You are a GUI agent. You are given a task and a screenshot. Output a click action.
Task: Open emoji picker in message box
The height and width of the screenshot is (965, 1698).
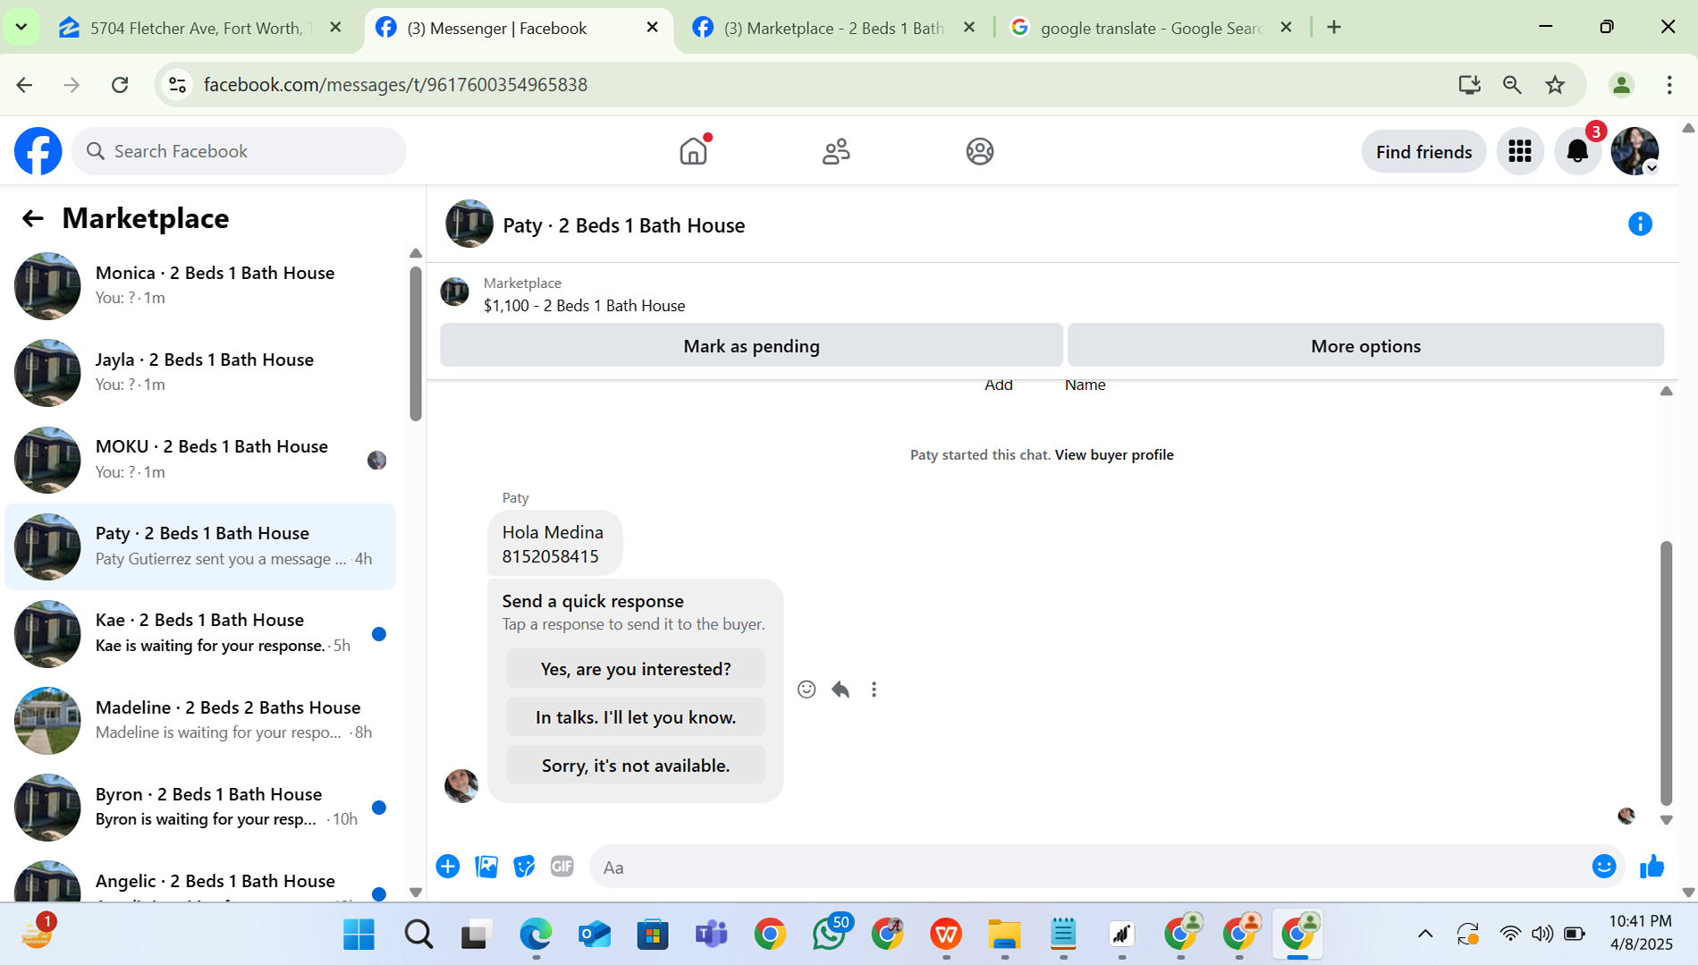point(1604,867)
